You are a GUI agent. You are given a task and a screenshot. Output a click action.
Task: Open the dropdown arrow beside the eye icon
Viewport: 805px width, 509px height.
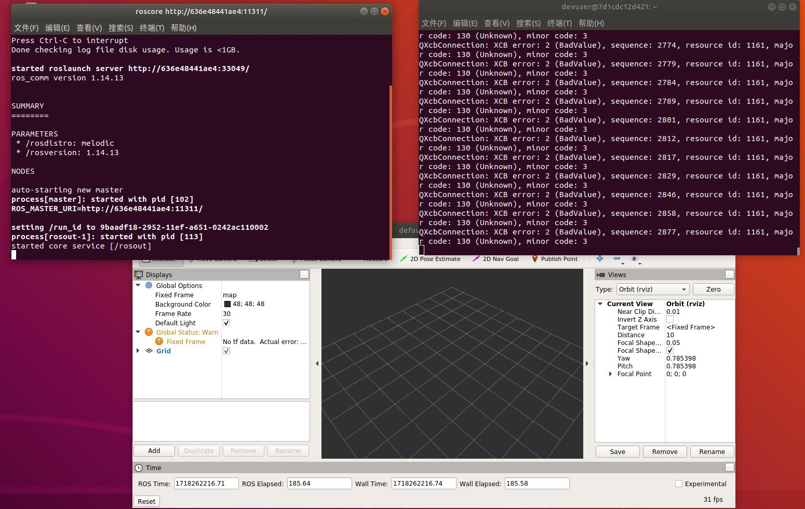(x=640, y=264)
